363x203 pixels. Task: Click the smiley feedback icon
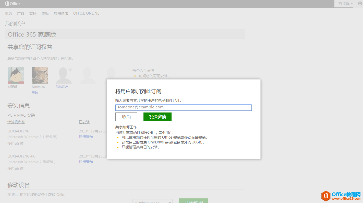(x=360, y=4)
